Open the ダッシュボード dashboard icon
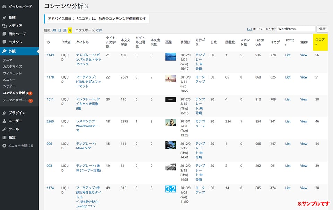Viewport: 333px width, 210px height. 4,7
